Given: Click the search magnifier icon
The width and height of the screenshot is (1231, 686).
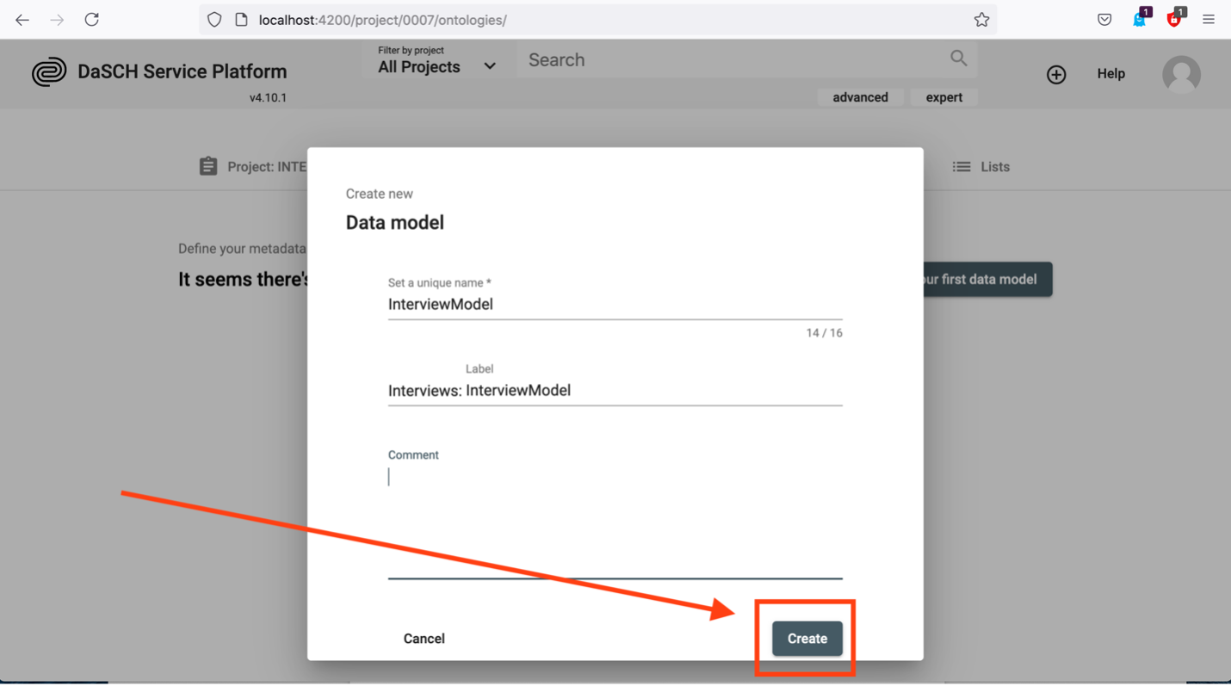Looking at the screenshot, I should pos(958,59).
